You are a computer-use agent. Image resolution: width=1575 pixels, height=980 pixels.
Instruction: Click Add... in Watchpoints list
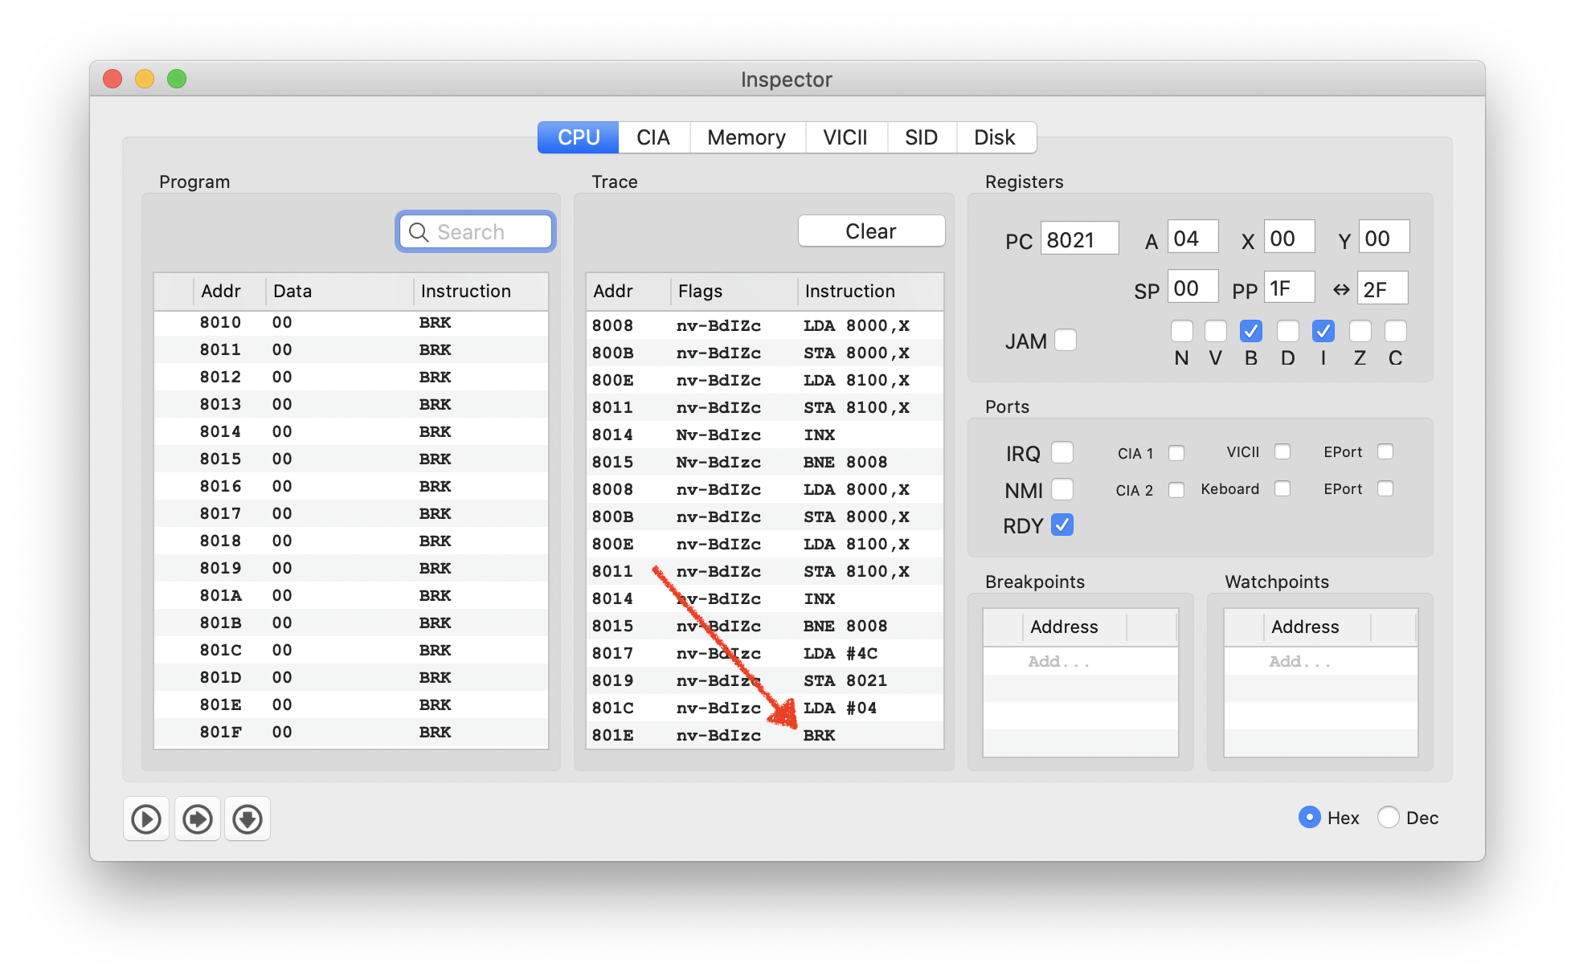pyautogui.click(x=1299, y=661)
